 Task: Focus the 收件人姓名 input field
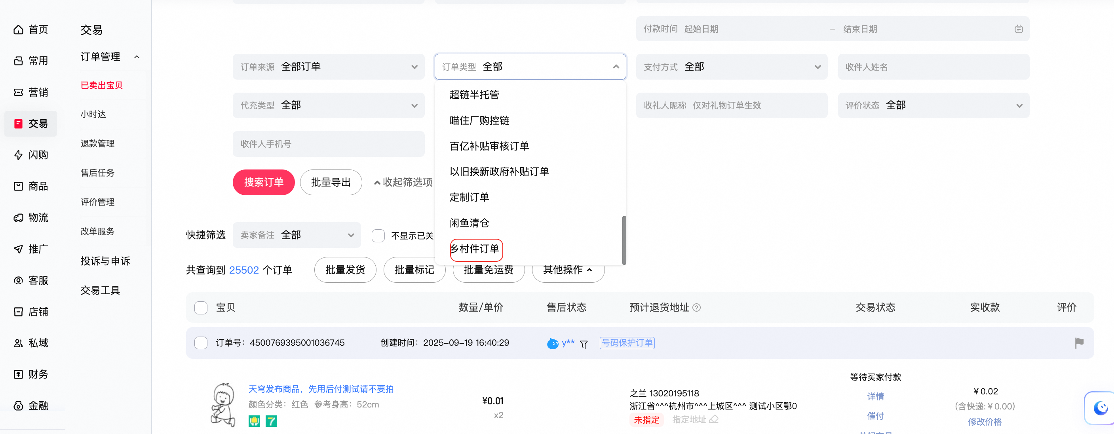click(933, 67)
